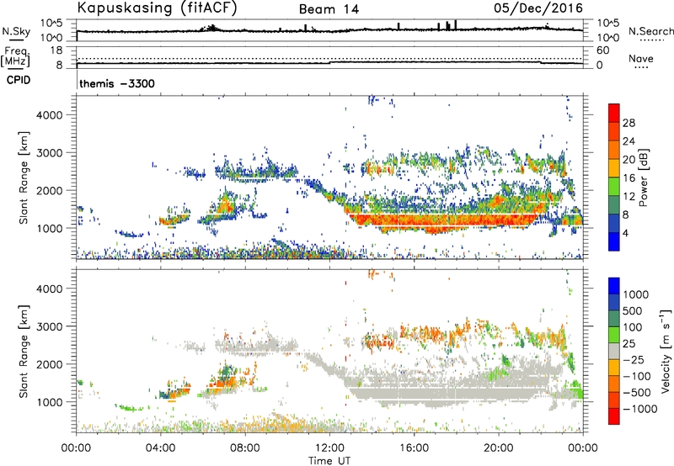The width and height of the screenshot is (674, 466).
Task: Click the Slant Range label of velocity panel
Action: (24, 352)
